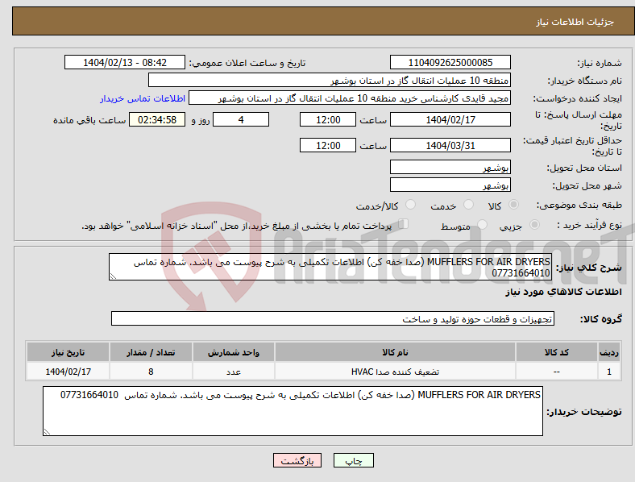This screenshot has height=482, width=635.
Task: Click the توضیحات خریدار buyer notes text area
Action: [x=293, y=411]
